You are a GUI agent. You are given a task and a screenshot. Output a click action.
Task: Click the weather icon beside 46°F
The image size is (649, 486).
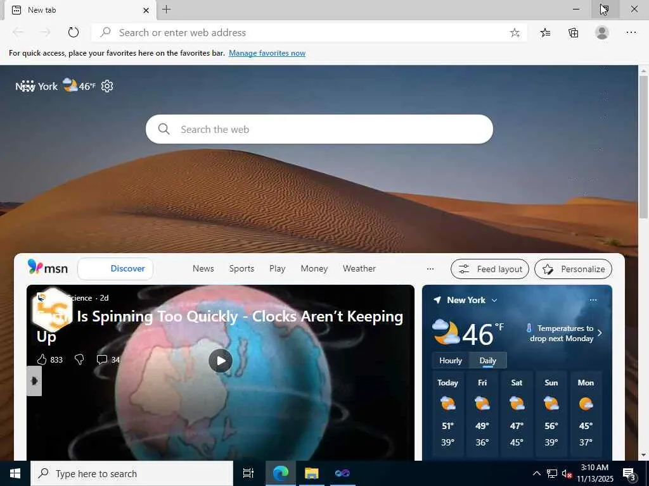click(70, 85)
